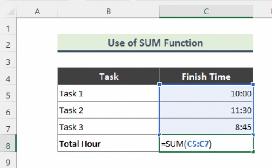Viewport: 272px width, 168px height.
Task: Select the 'Task 2' cell
Action: pos(109,110)
